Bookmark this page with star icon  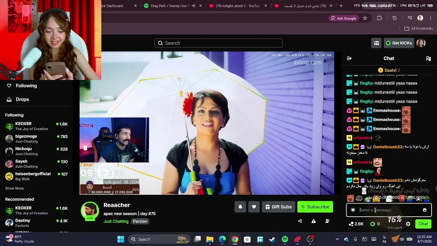click(365, 18)
